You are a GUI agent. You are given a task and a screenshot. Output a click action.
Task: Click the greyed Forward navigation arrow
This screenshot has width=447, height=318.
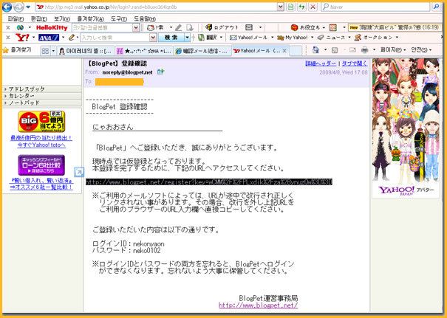click(18, 7)
